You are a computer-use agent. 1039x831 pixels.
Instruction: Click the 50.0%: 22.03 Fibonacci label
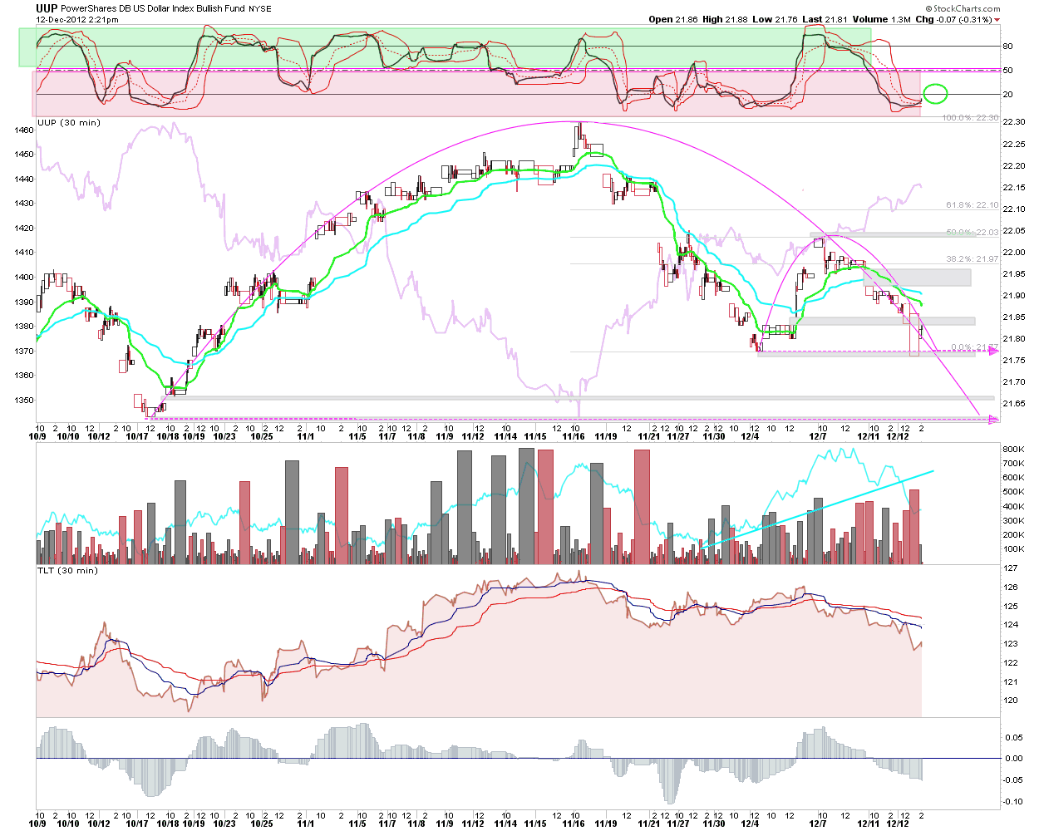coord(973,233)
